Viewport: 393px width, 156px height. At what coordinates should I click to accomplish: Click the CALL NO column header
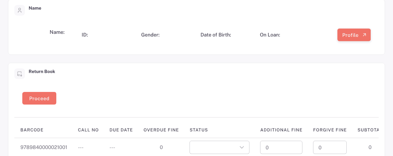pyautogui.click(x=88, y=130)
